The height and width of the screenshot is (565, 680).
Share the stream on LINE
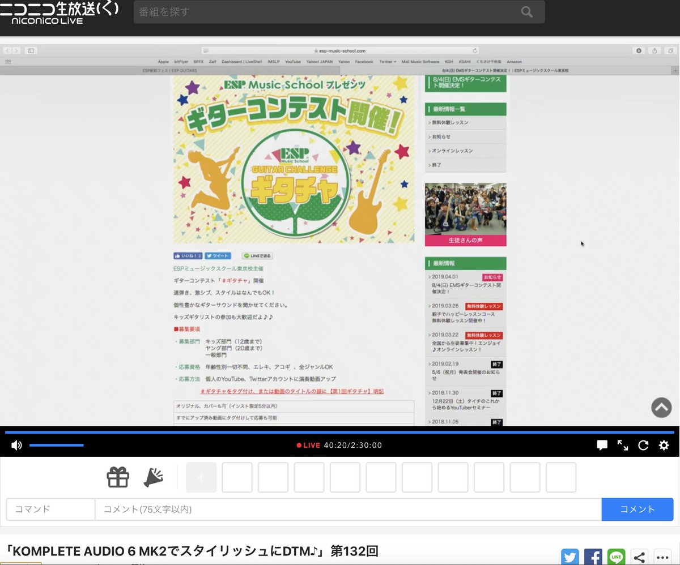(x=617, y=557)
